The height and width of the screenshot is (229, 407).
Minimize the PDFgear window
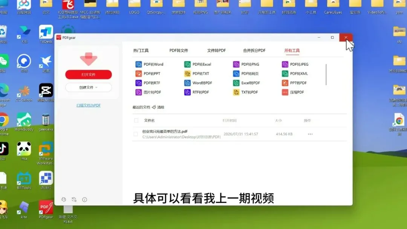pos(319,38)
